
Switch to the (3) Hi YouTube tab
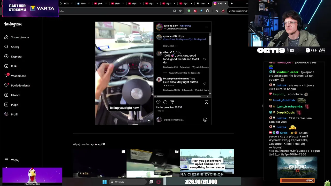[117, 4]
